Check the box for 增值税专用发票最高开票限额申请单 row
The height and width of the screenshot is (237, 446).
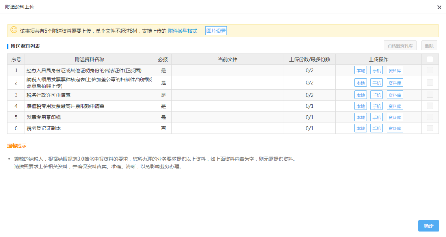coord(430,106)
